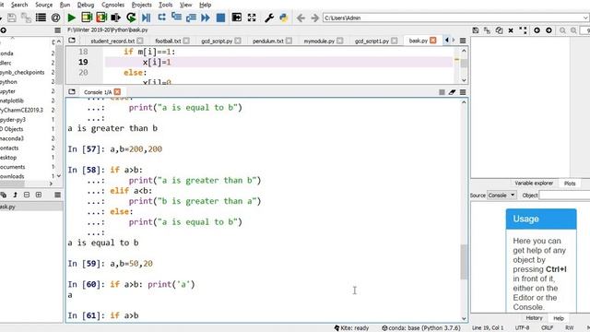The height and width of the screenshot is (332, 590).
Task: Switch to the pendulum.txt tab
Action: 268,41
